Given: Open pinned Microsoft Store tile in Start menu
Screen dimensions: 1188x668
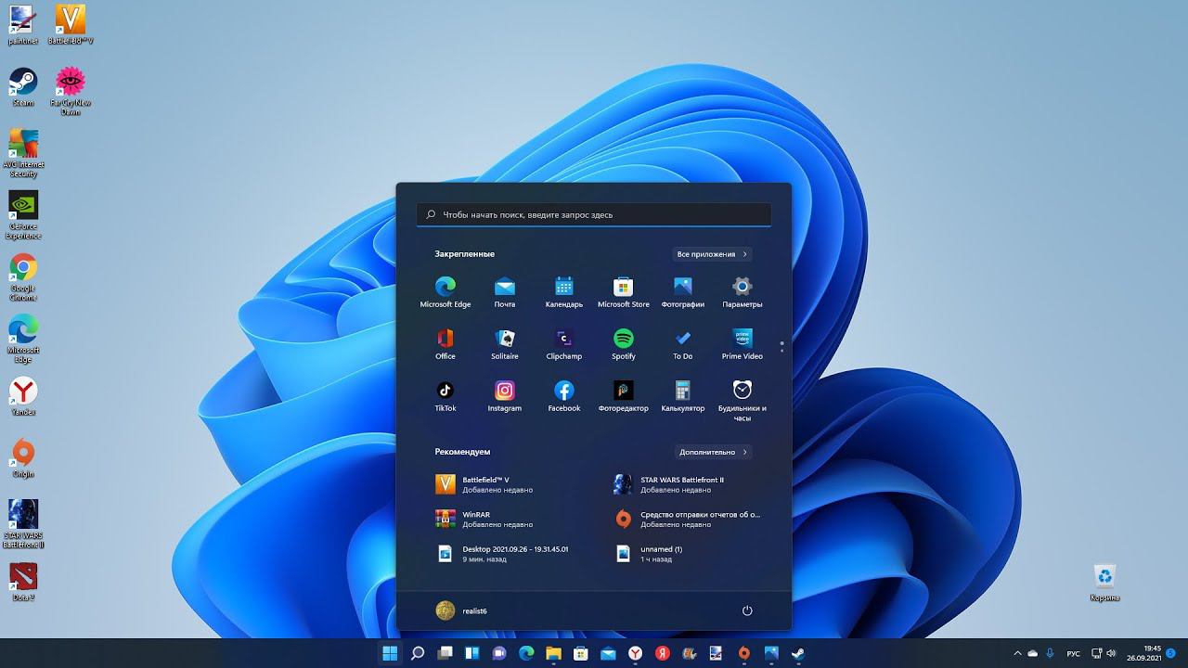Looking at the screenshot, I should (x=624, y=291).
